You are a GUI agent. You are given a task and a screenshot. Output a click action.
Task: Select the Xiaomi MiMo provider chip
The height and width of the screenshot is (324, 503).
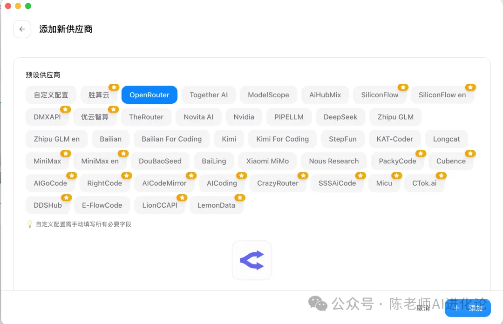tap(267, 161)
